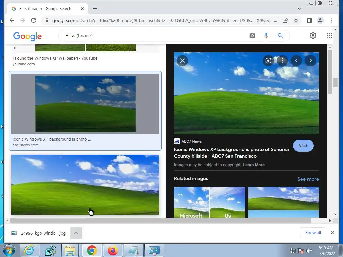This screenshot has width=343, height=257.
Task: Select the Bliss (Image) - Google Search tab
Action: 48,9
